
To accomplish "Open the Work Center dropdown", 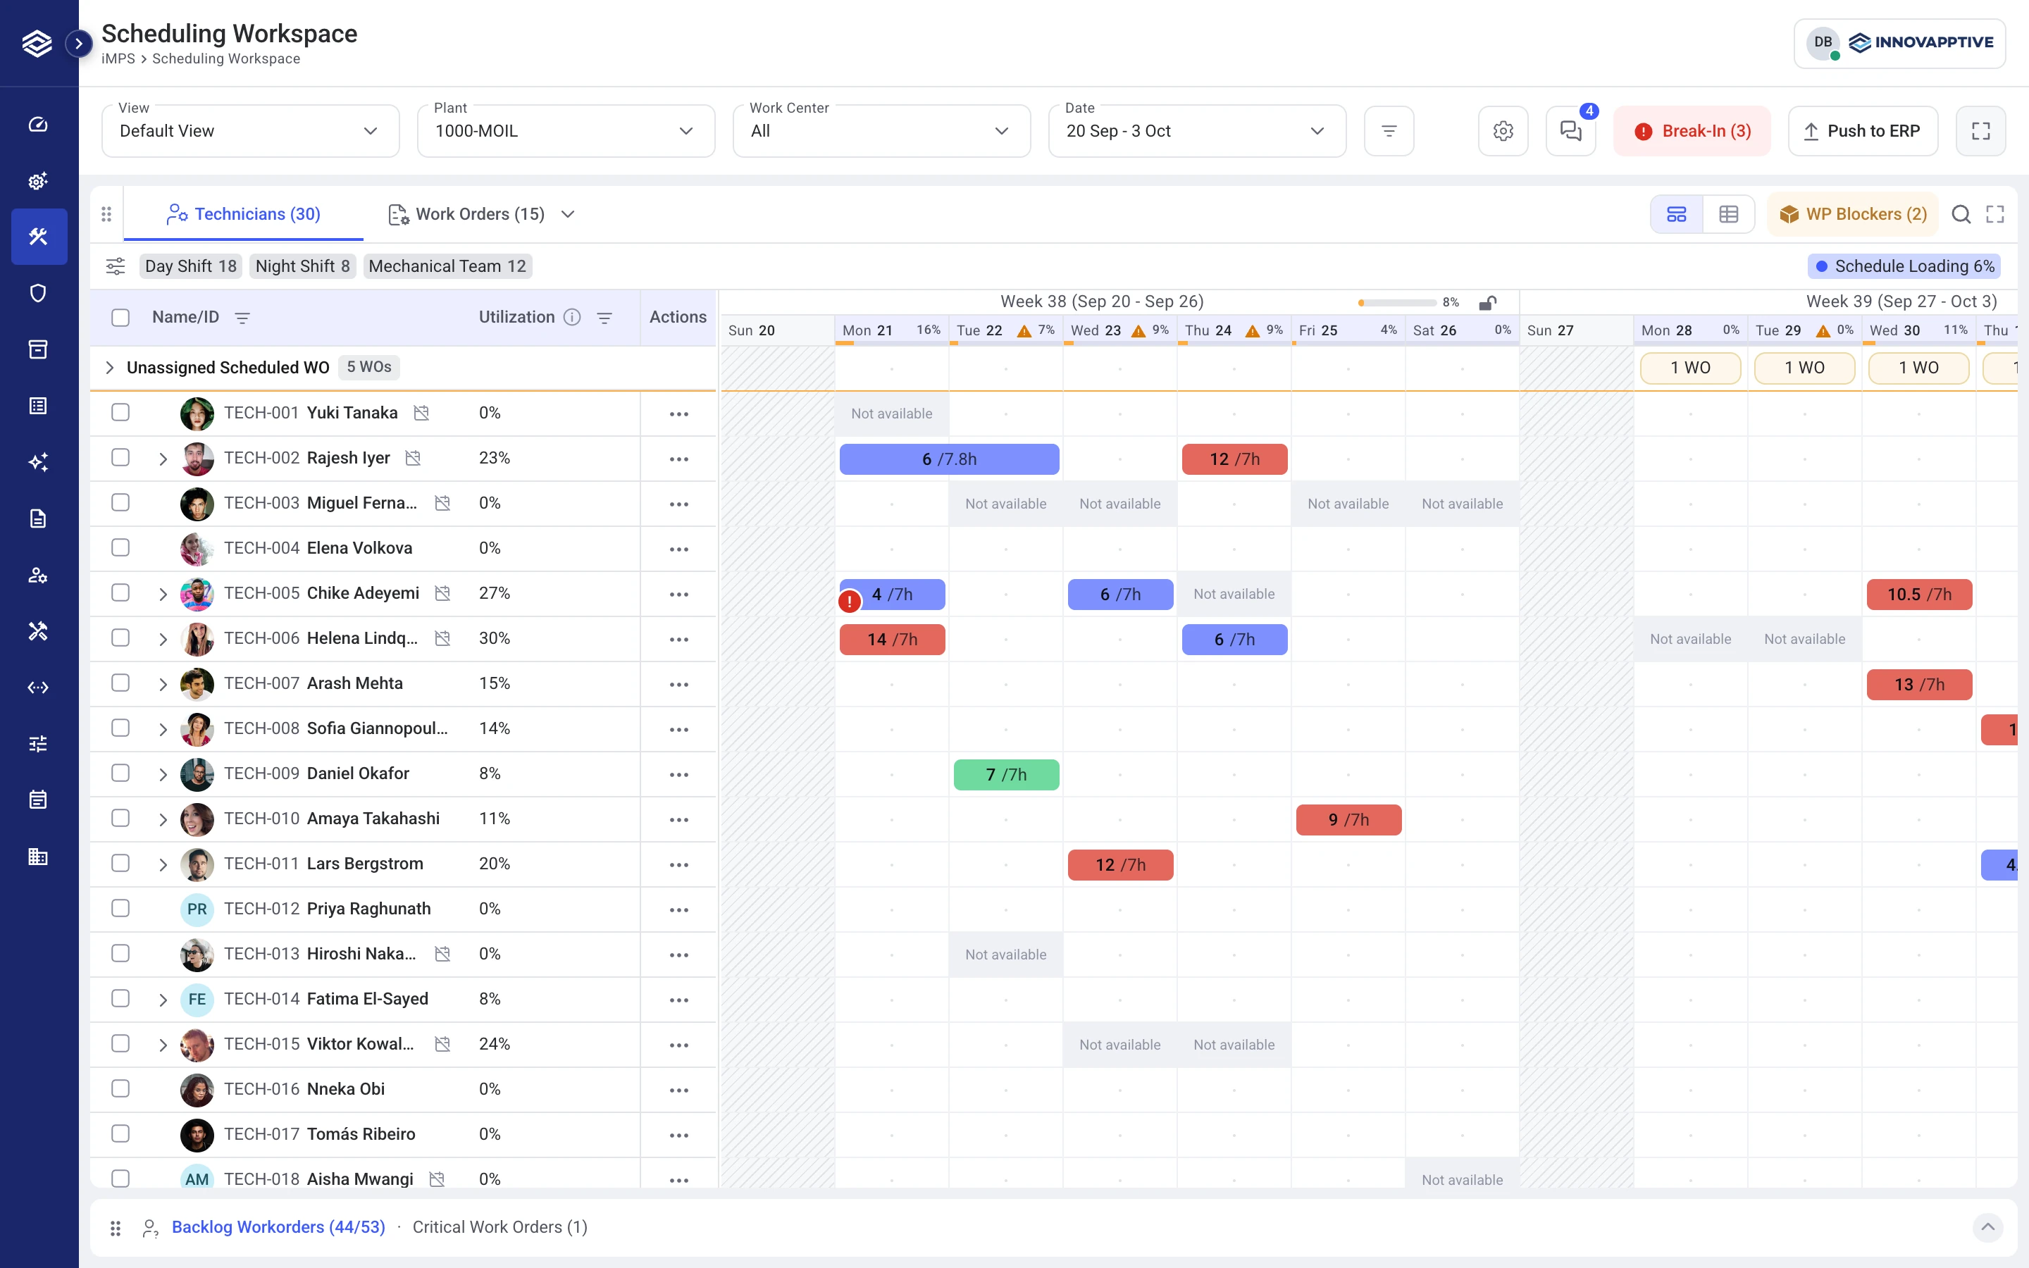I will click(881, 131).
